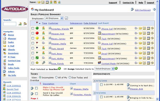The width and height of the screenshot is (160, 101).
Task: Click the AutoClick logo
Action: click(x=15, y=9)
